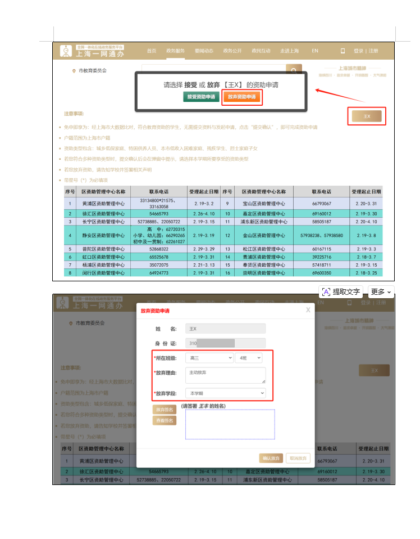Image resolution: width=420 pixels, height=539 pixels.
Task: Click the 奉贤区资助管理中心 table cell
Action: pyautogui.click(x=264, y=265)
